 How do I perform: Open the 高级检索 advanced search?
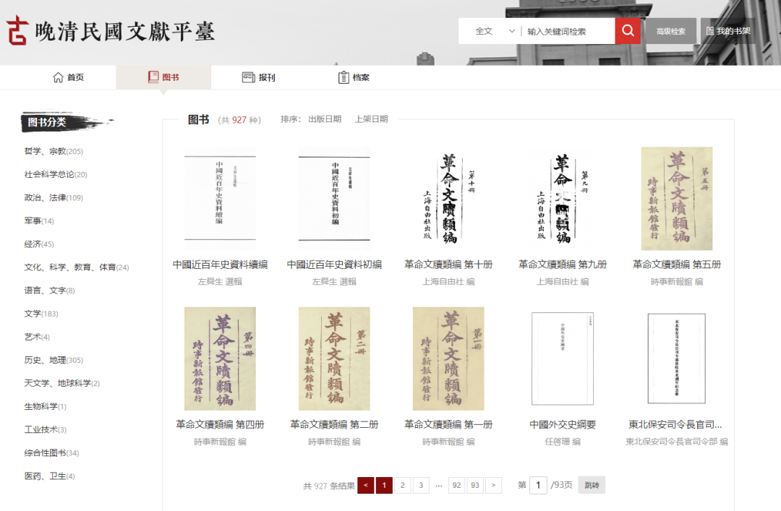point(670,31)
